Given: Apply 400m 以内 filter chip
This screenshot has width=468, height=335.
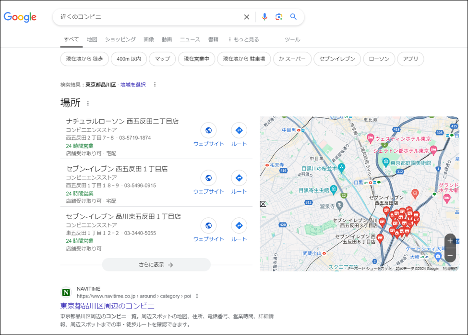Looking at the screenshot, I should pos(129,59).
